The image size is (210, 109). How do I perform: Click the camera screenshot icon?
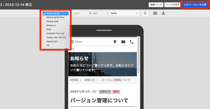point(155,13)
